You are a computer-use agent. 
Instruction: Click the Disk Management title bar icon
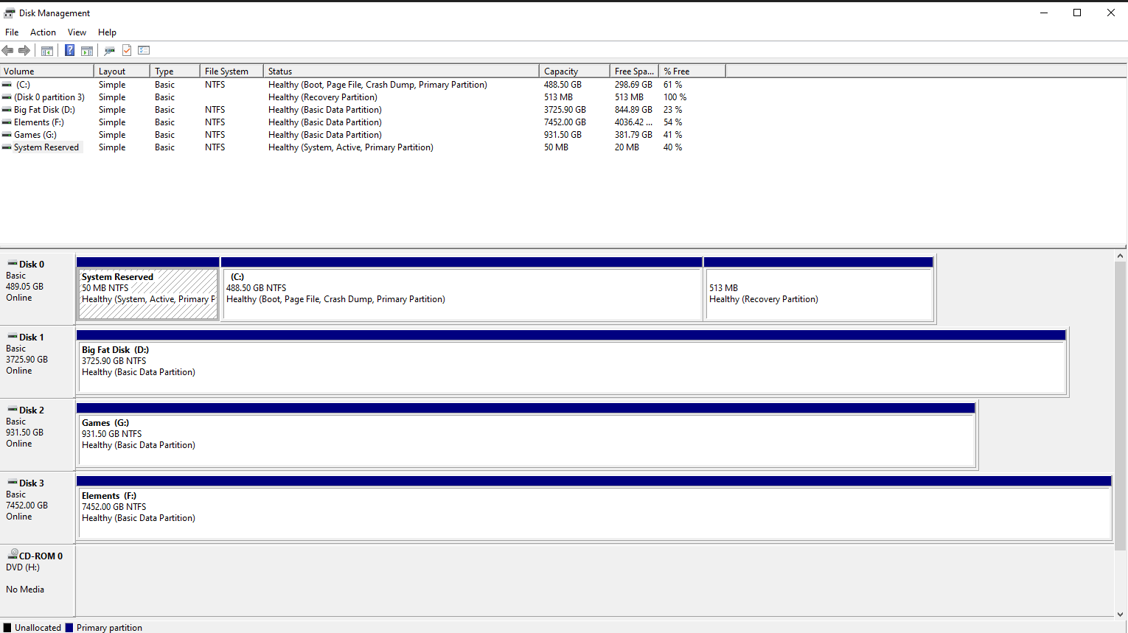tap(10, 13)
